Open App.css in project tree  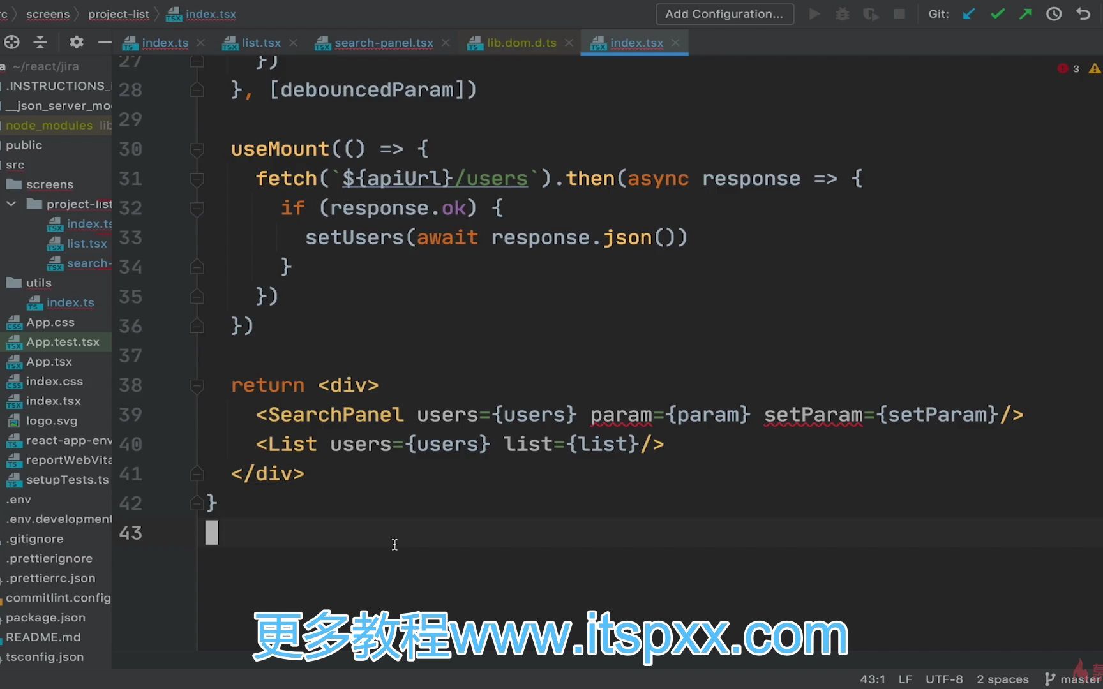click(x=50, y=322)
